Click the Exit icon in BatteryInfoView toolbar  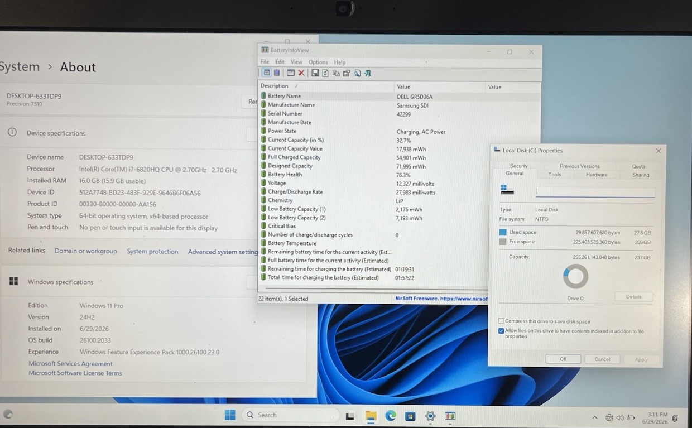[x=368, y=73]
